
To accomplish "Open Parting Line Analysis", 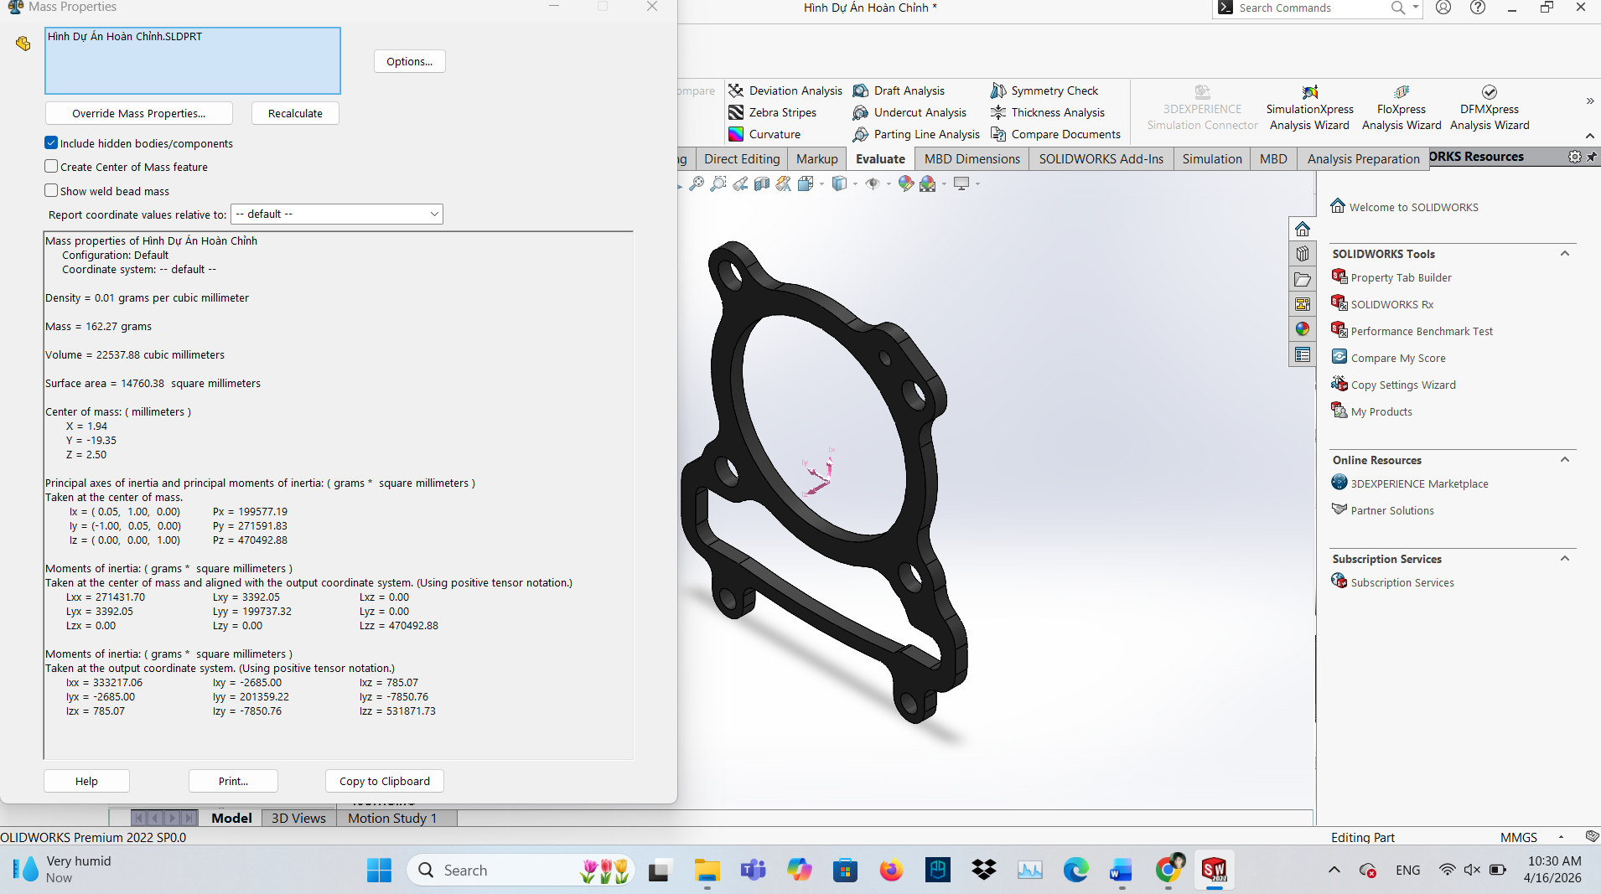I will tap(916, 134).
